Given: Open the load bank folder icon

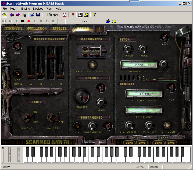Looking at the screenshot, I should click(x=32, y=15).
